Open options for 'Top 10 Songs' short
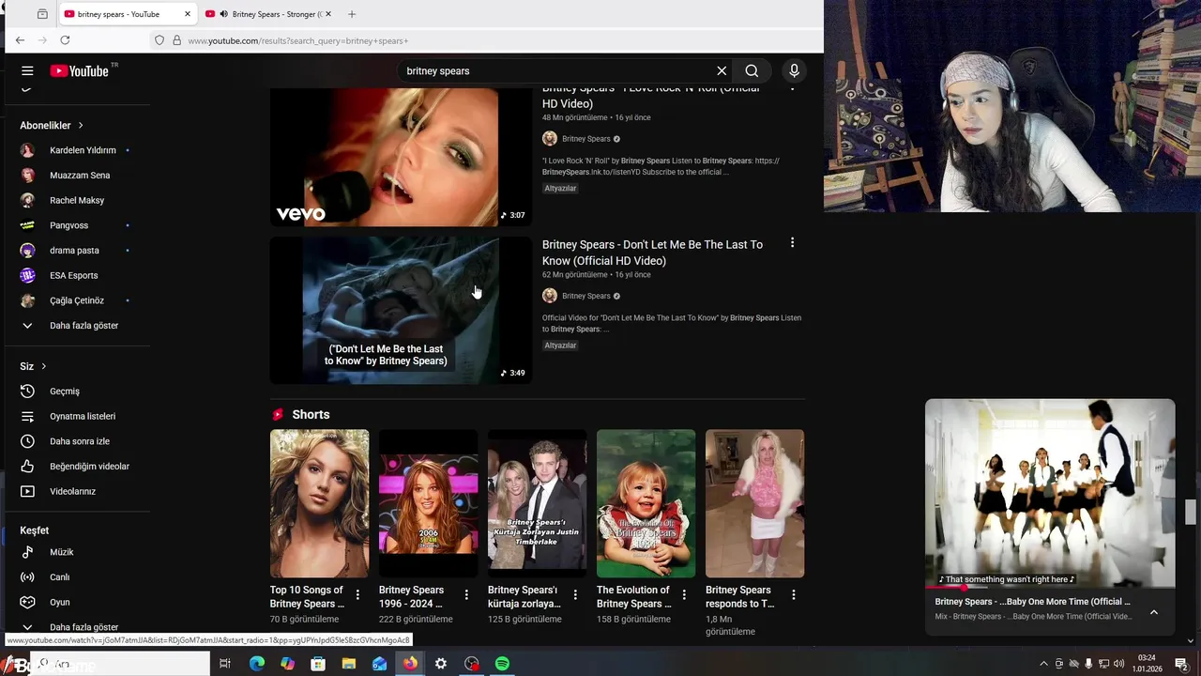1201x676 pixels. coord(357,595)
